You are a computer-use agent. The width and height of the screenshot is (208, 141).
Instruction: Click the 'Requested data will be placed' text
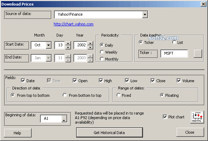tap(109, 118)
